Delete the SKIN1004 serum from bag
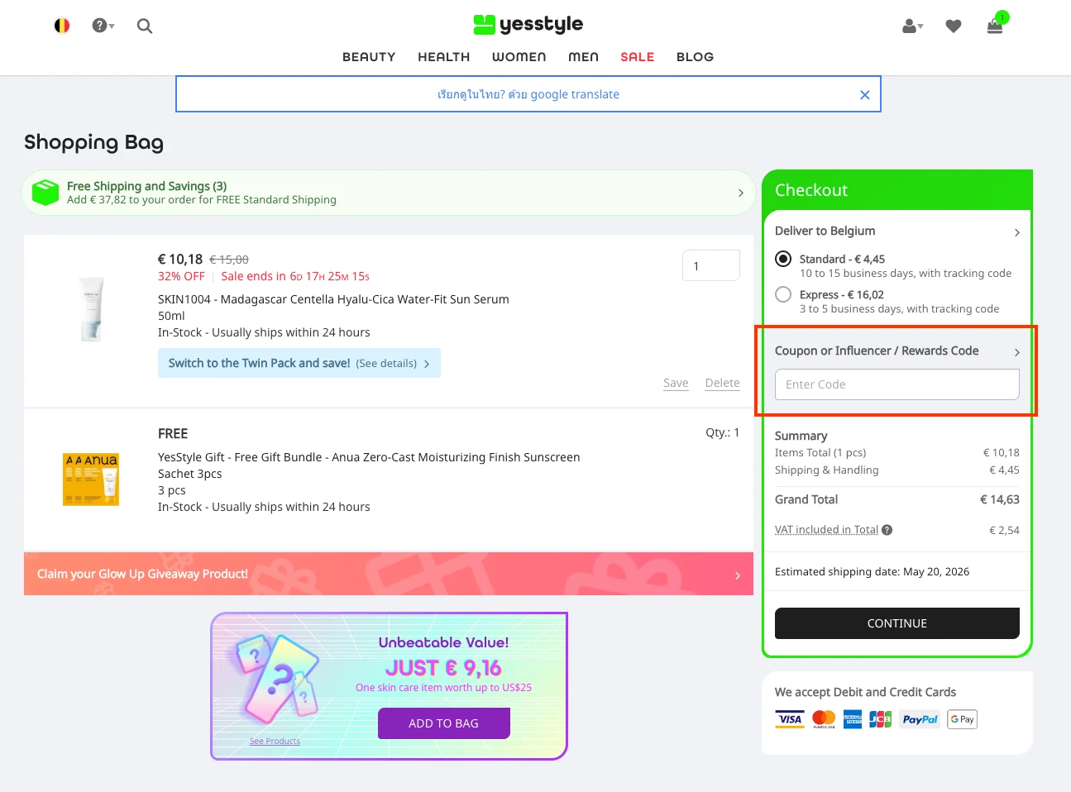 coord(722,383)
